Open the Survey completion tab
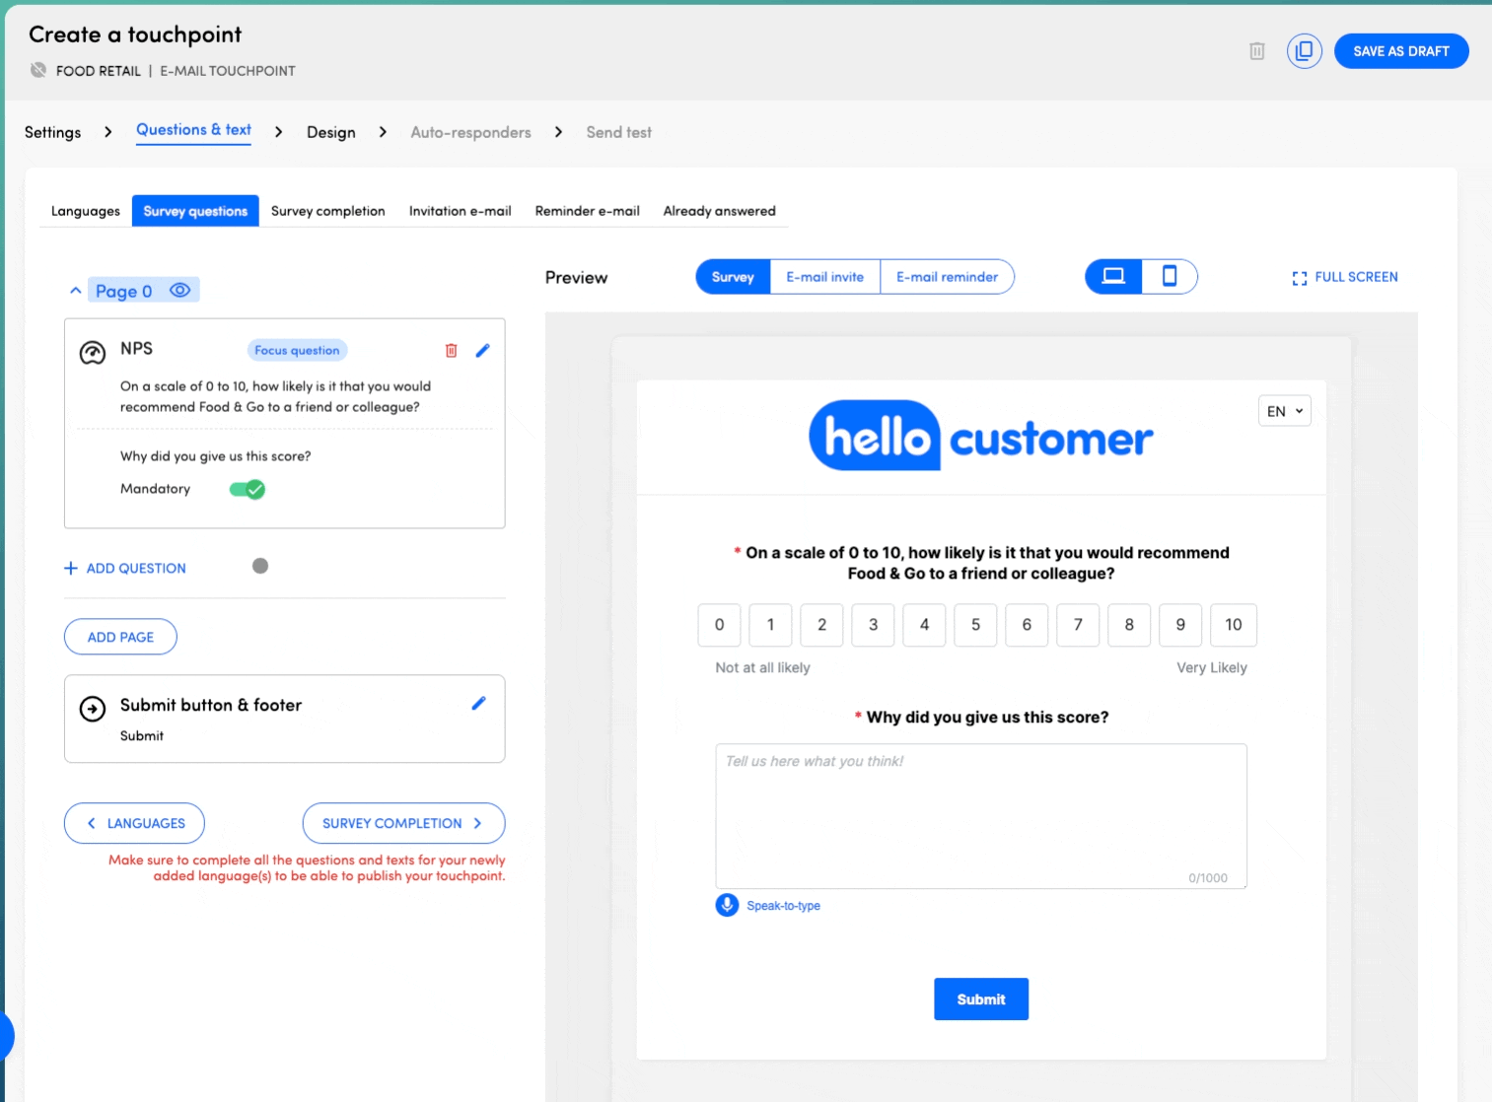This screenshot has width=1492, height=1102. click(327, 211)
